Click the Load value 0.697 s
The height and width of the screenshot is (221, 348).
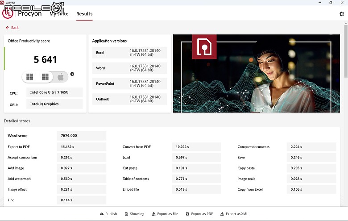coord(196,158)
